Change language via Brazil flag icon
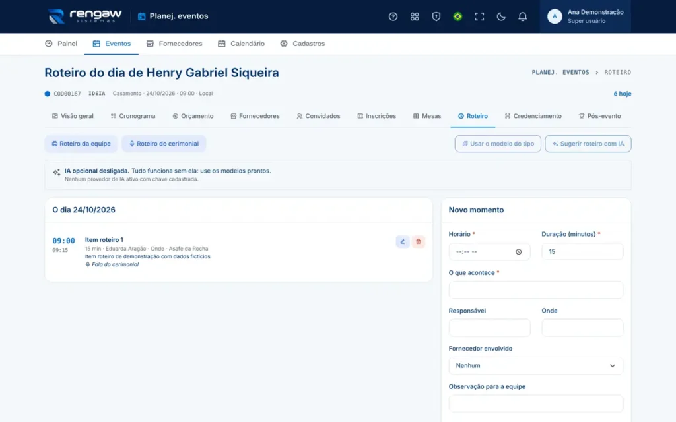 point(457,16)
